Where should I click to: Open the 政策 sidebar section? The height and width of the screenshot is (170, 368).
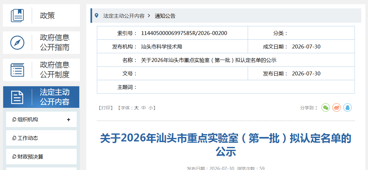pyautogui.click(x=41, y=15)
